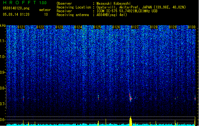Click the 0.6 kHz axis tick label
Screen dimensions: 199x126
pos(3,120)
